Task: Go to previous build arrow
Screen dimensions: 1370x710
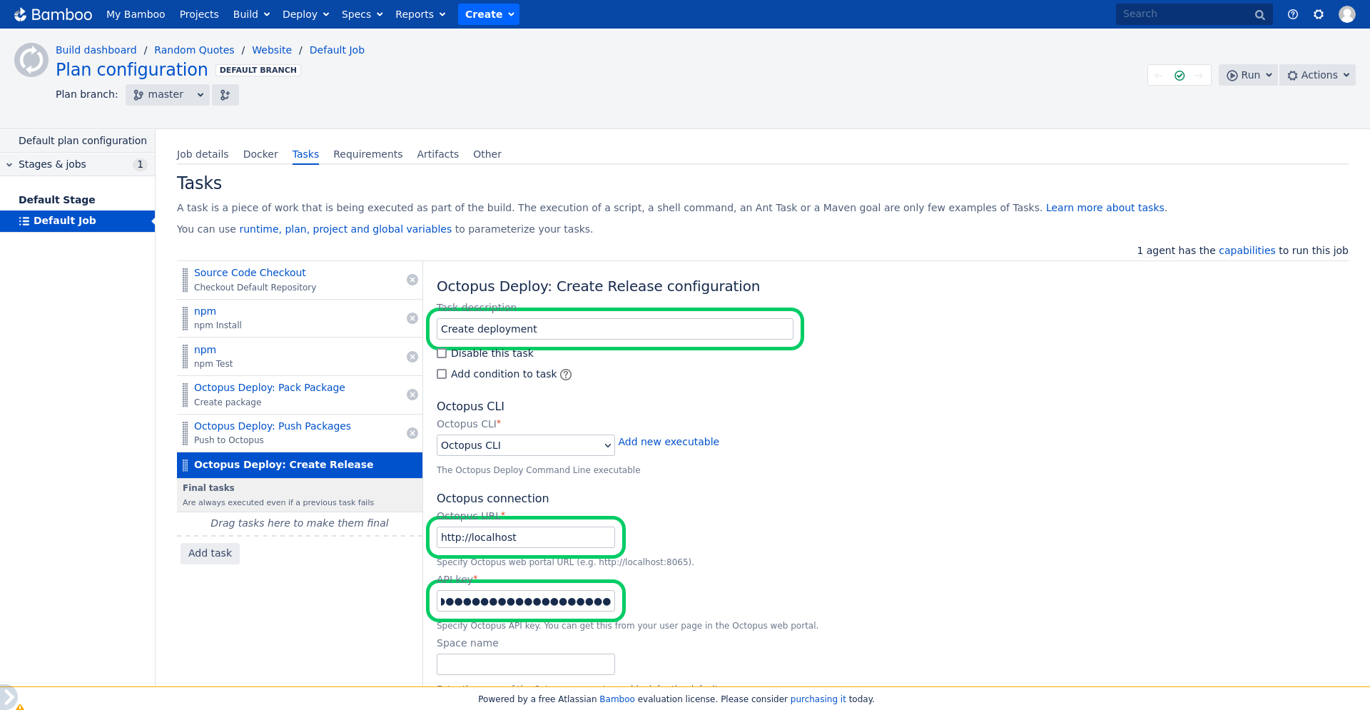Action: [1159, 76]
